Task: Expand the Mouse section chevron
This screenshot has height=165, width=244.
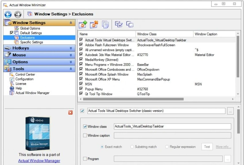Action: [71, 55]
